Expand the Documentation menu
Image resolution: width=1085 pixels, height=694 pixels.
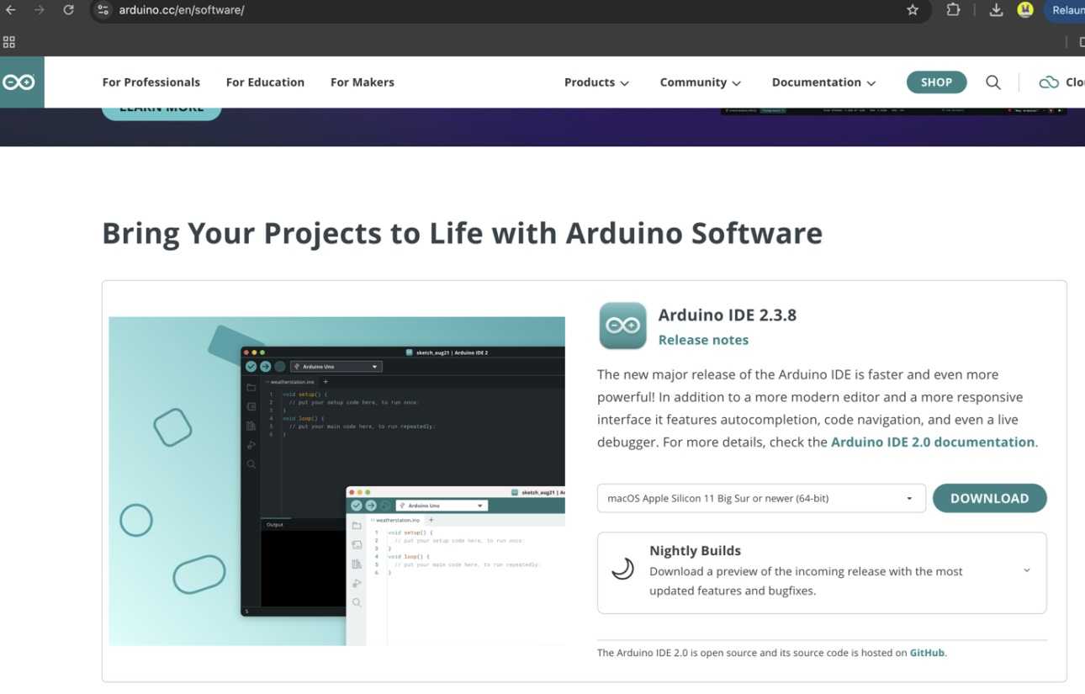tap(823, 82)
